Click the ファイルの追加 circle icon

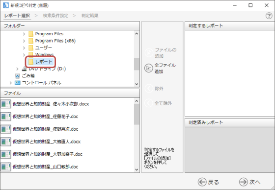click(149, 53)
